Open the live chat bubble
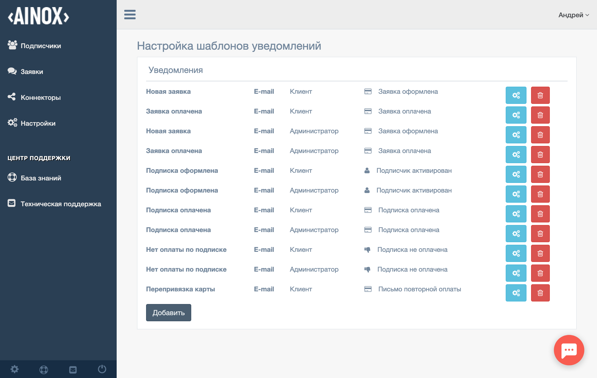The image size is (597, 378). tap(569, 350)
